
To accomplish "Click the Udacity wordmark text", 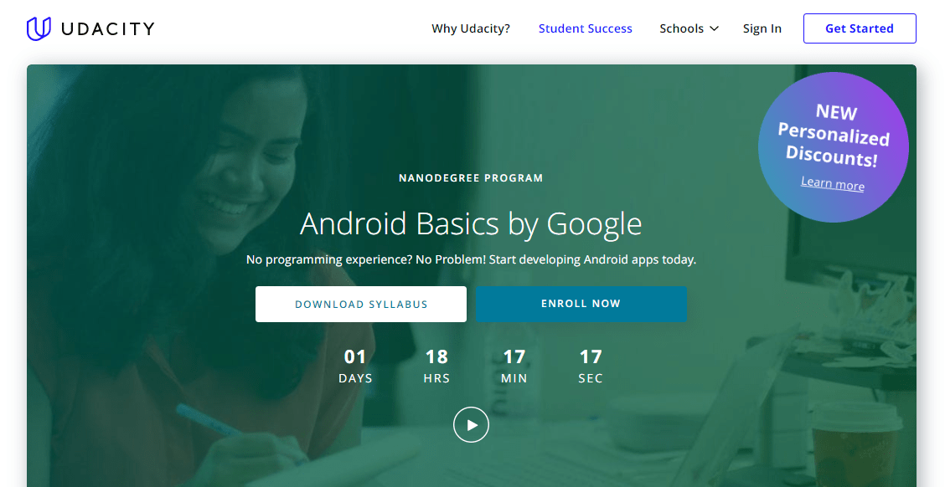I will pos(106,28).
